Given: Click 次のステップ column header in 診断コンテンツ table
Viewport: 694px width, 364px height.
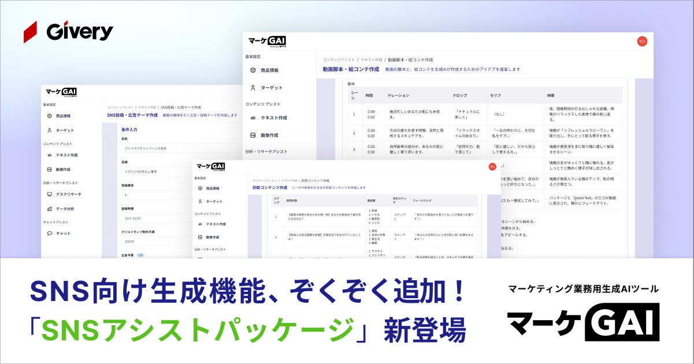Looking at the screenshot, I should coord(399,199).
